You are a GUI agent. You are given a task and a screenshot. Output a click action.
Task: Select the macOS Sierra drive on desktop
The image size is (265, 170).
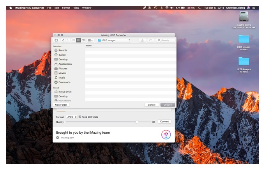click(244, 20)
